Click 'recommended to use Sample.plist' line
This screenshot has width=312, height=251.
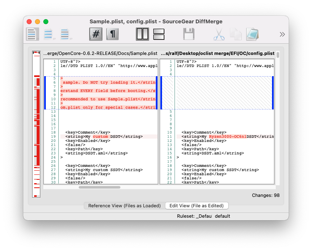coord(108,99)
